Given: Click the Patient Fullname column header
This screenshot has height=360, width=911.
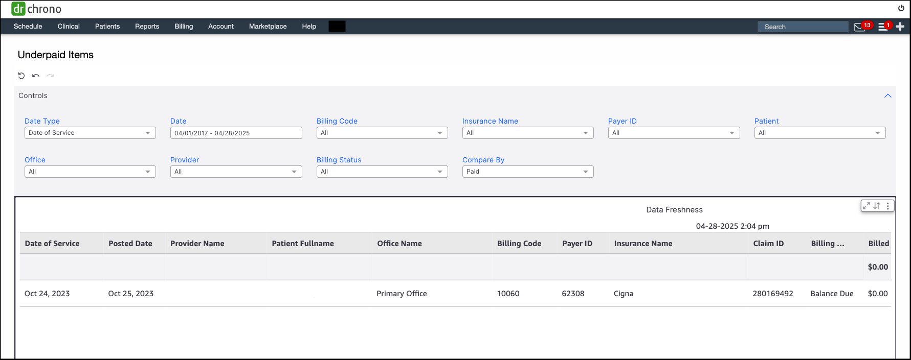Looking at the screenshot, I should tap(303, 244).
